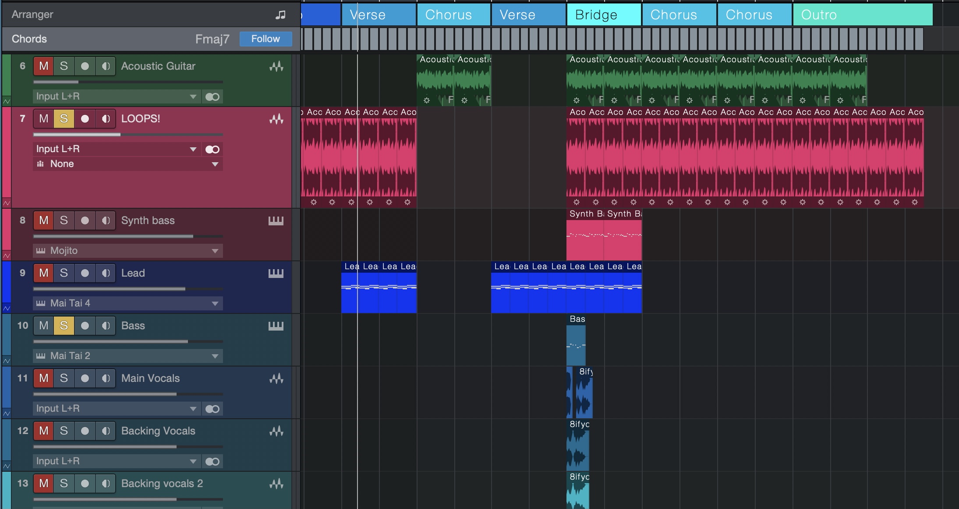This screenshot has height=509, width=959.
Task: Toggle stereo channel mode on Backing Vocals
Action: [212, 462]
